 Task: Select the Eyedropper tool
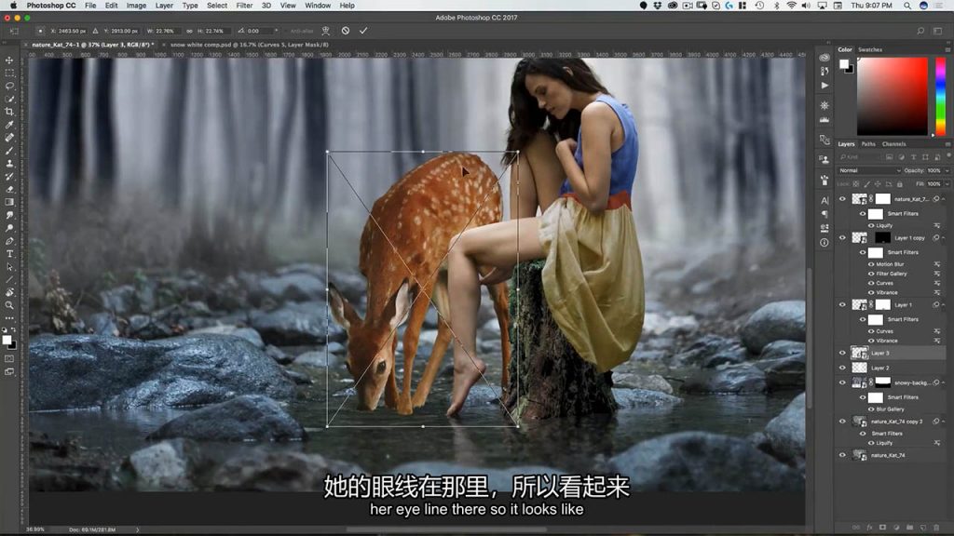(9, 125)
